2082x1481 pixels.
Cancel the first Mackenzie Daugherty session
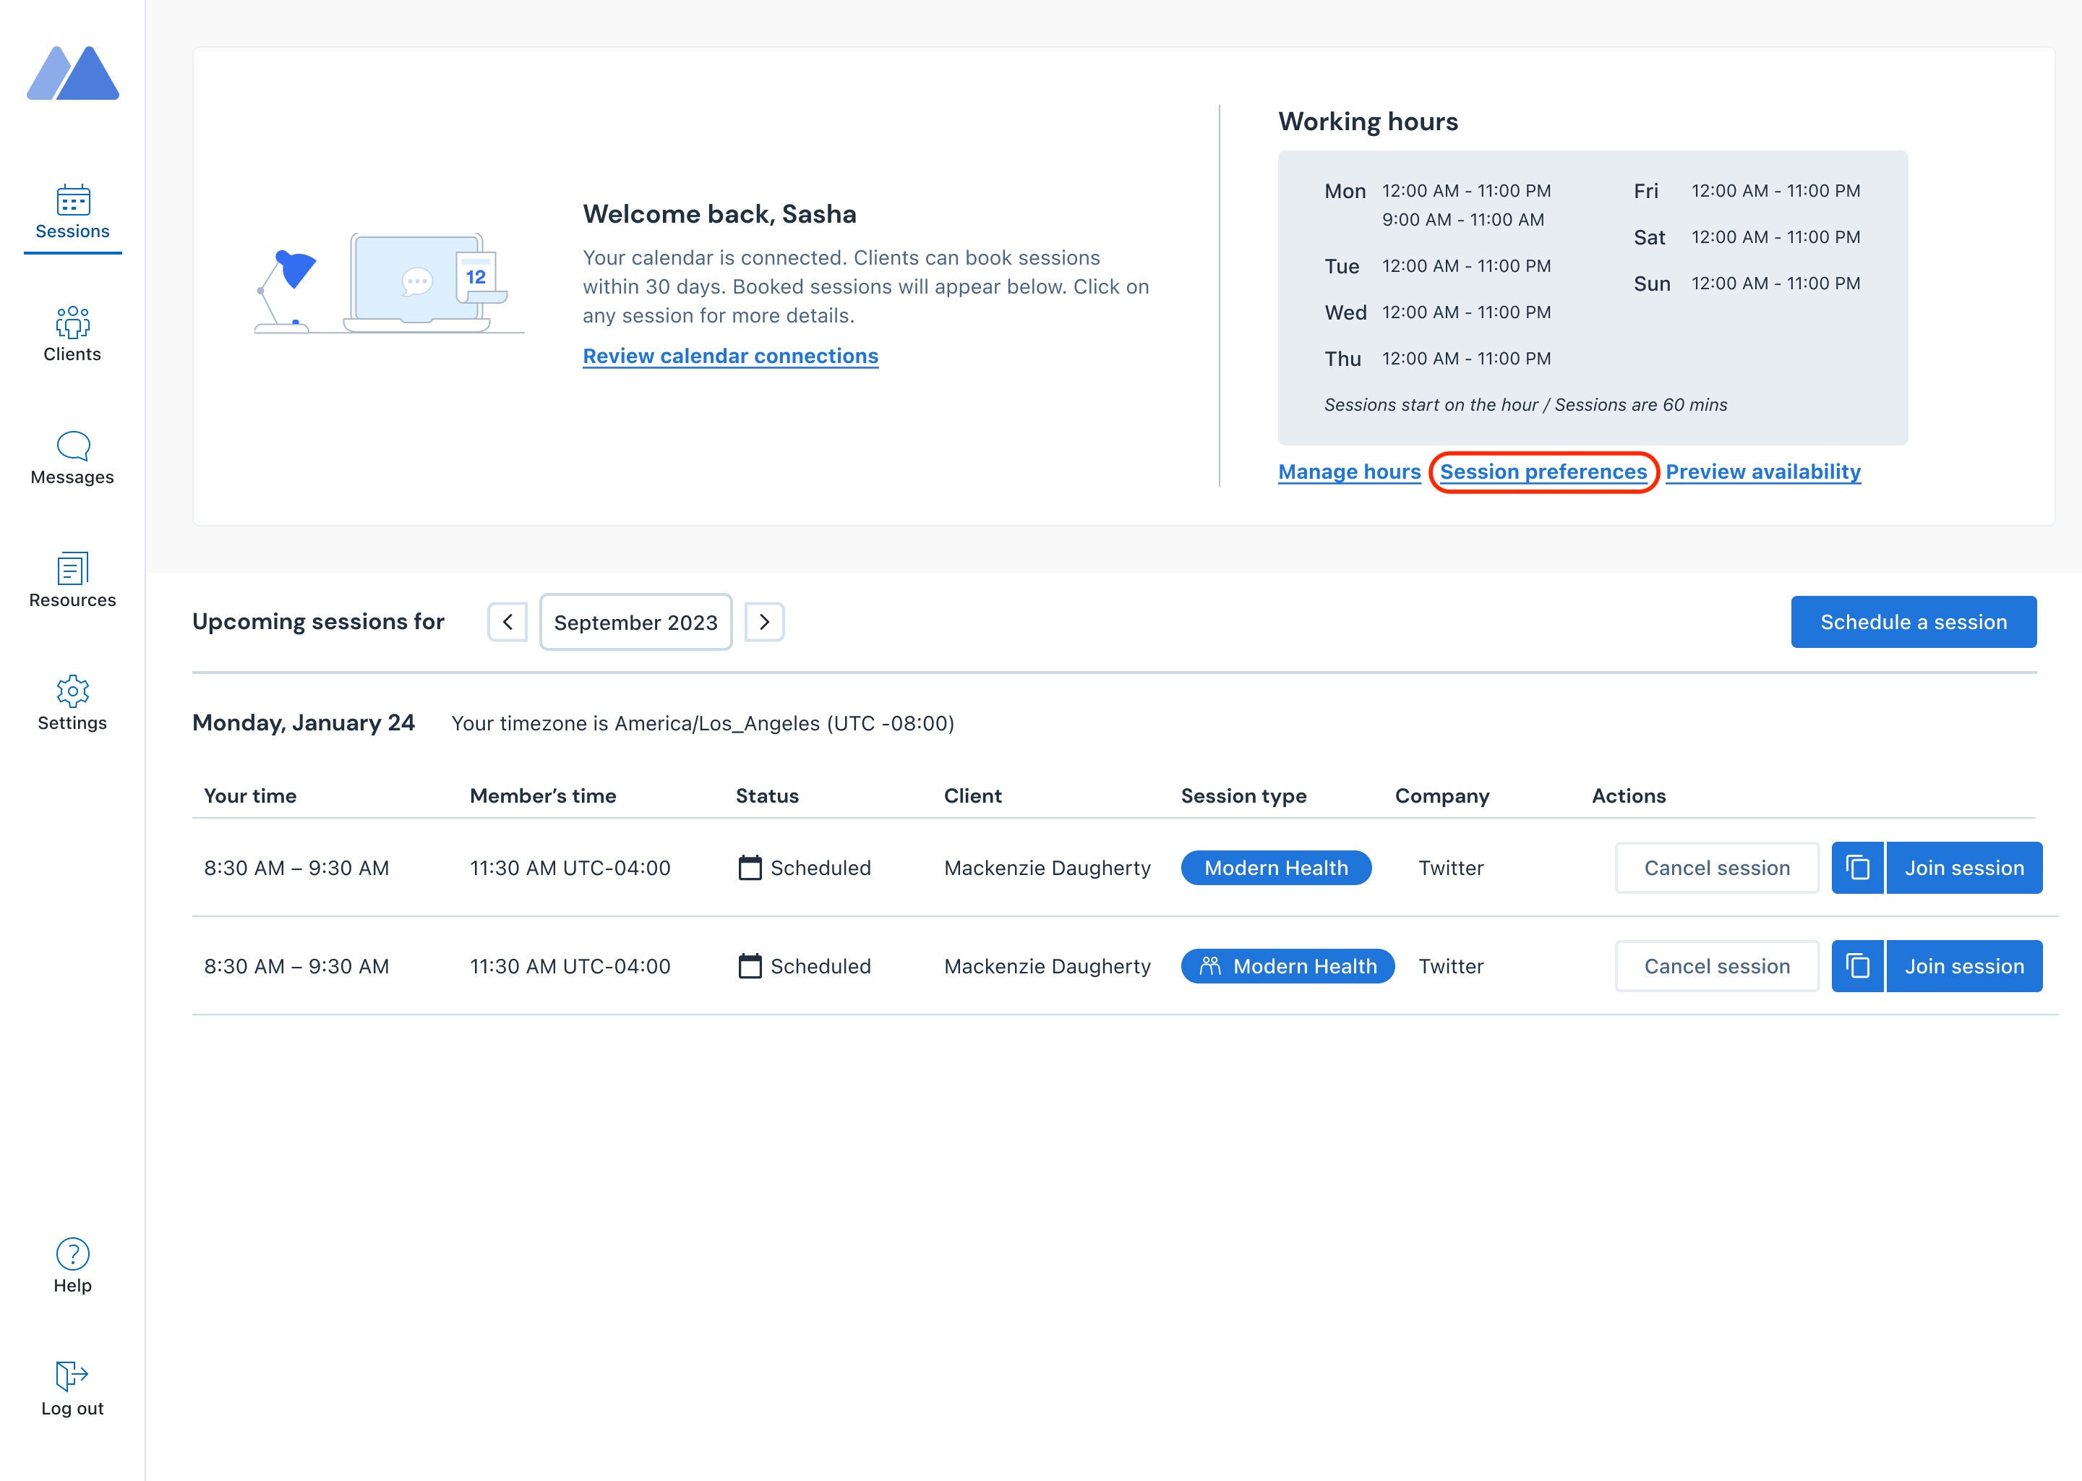click(1716, 867)
